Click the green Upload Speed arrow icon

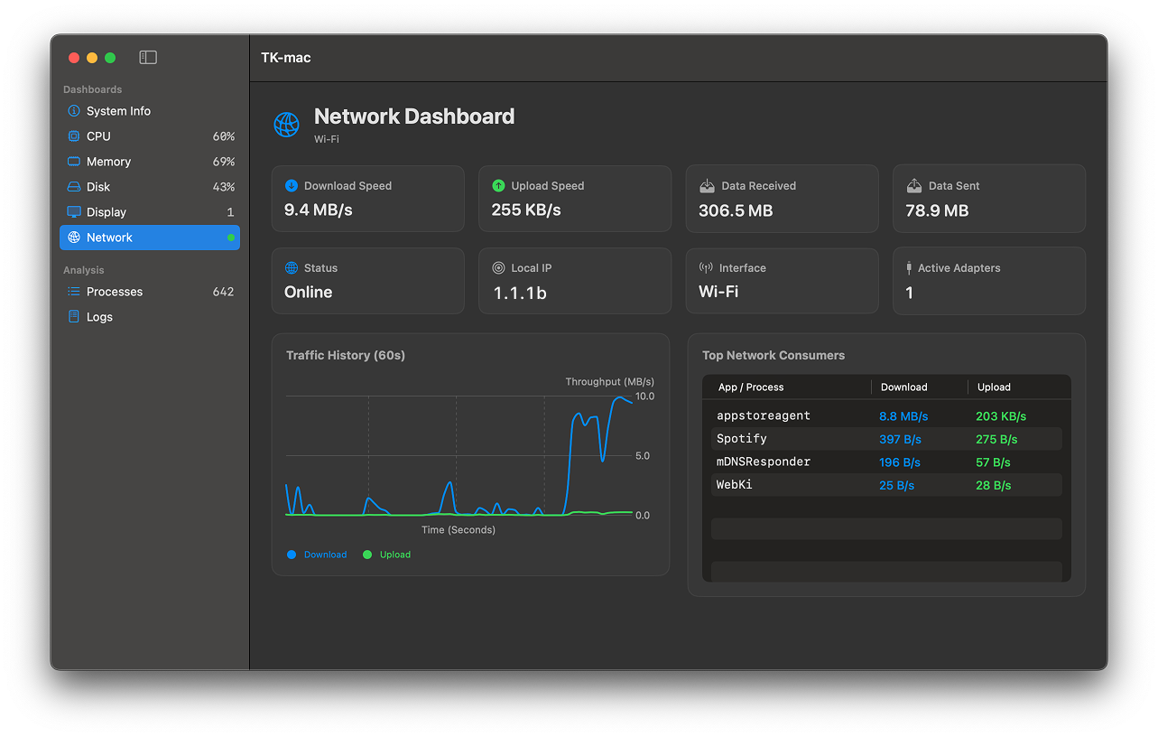click(497, 185)
